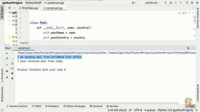Open the Python 3.8 interpreter selector

[176, 110]
